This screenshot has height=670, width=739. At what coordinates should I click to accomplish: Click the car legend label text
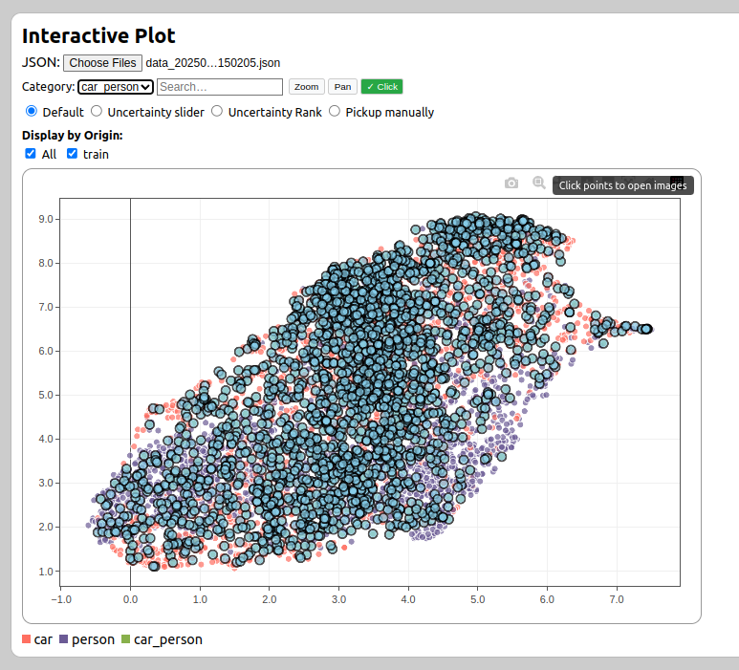[x=43, y=639]
